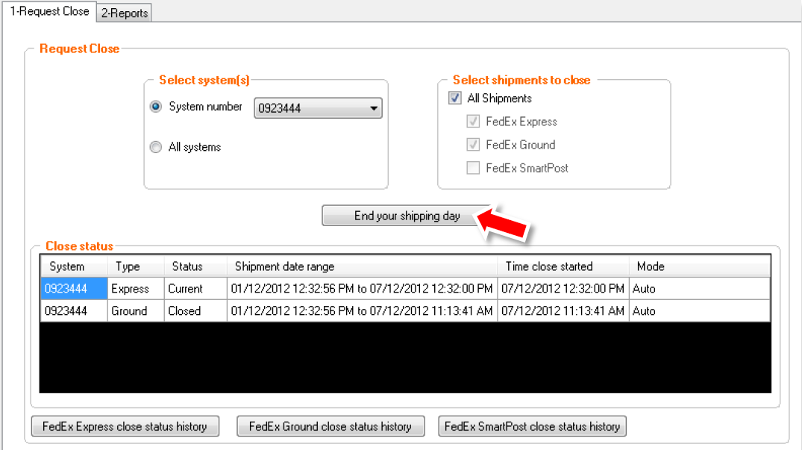This screenshot has width=802, height=450.
Task: Select system 0923444 cell in Ground row
Action: pyautogui.click(x=74, y=311)
